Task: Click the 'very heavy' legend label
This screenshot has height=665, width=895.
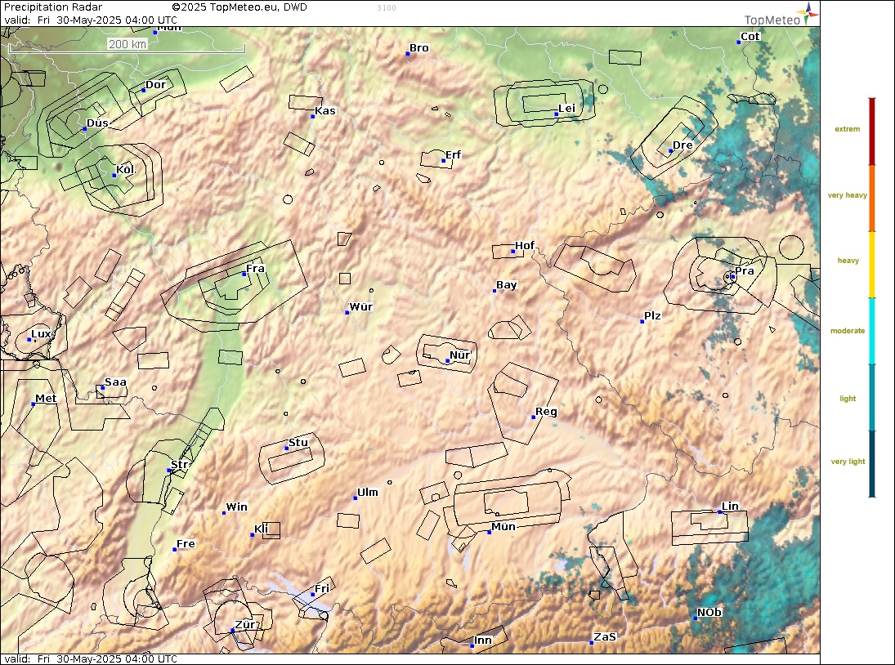Action: [847, 195]
